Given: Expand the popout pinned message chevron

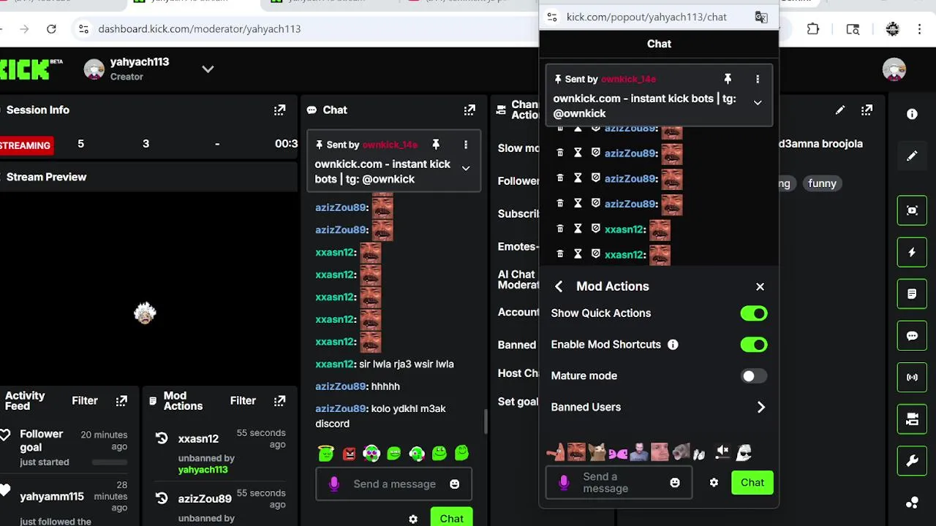Looking at the screenshot, I should coord(758,102).
